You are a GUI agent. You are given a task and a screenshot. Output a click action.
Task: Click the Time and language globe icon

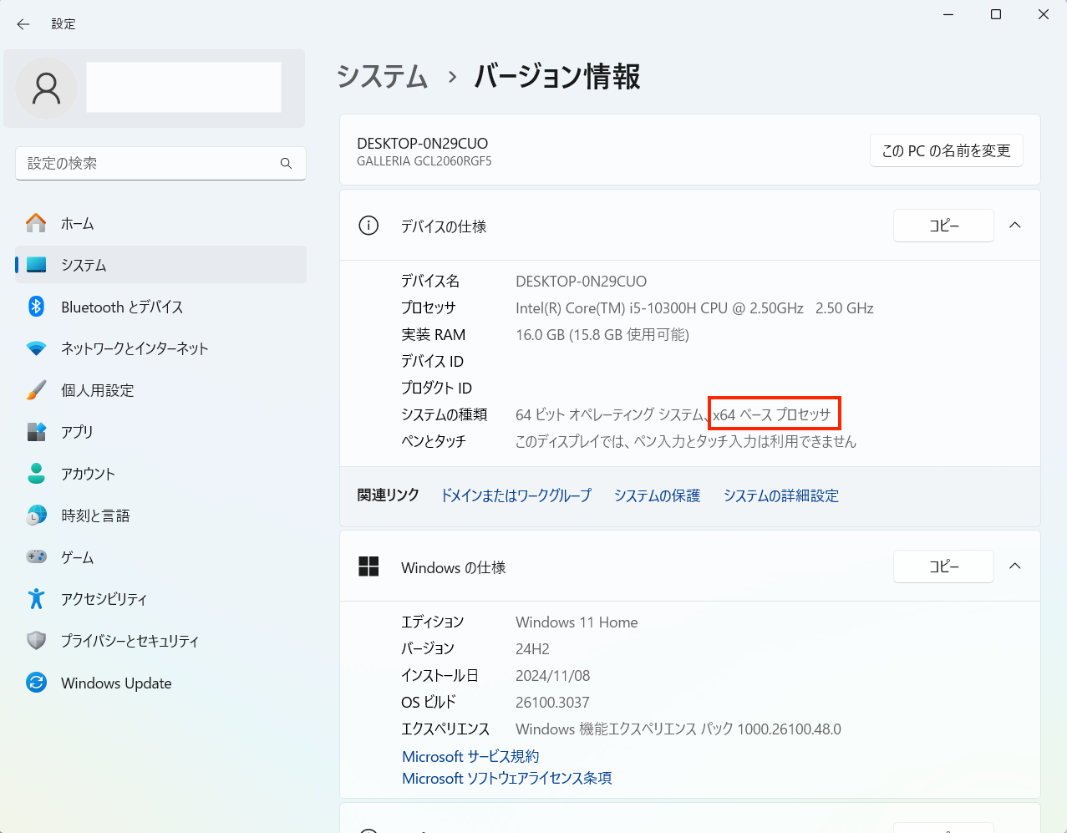[x=36, y=516]
